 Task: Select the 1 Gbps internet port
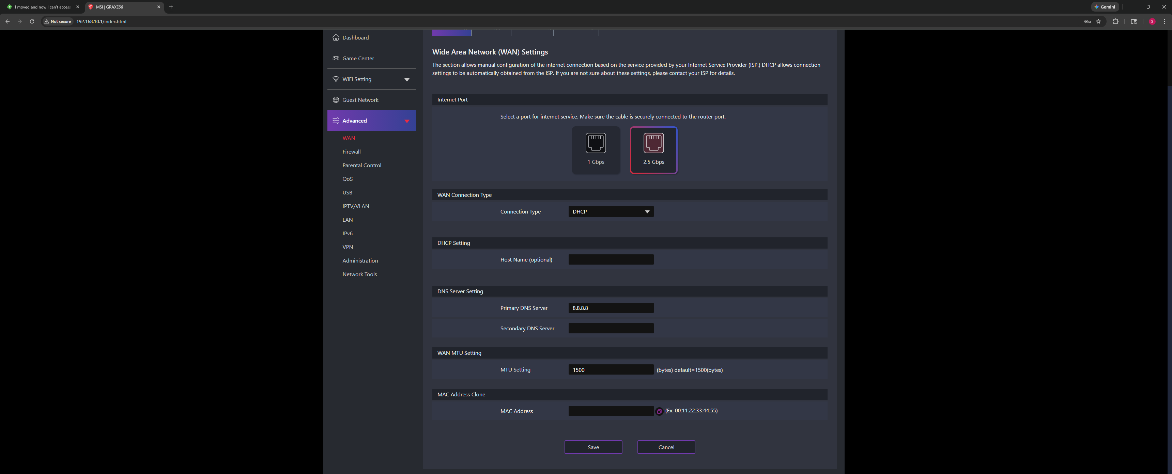pyautogui.click(x=596, y=150)
